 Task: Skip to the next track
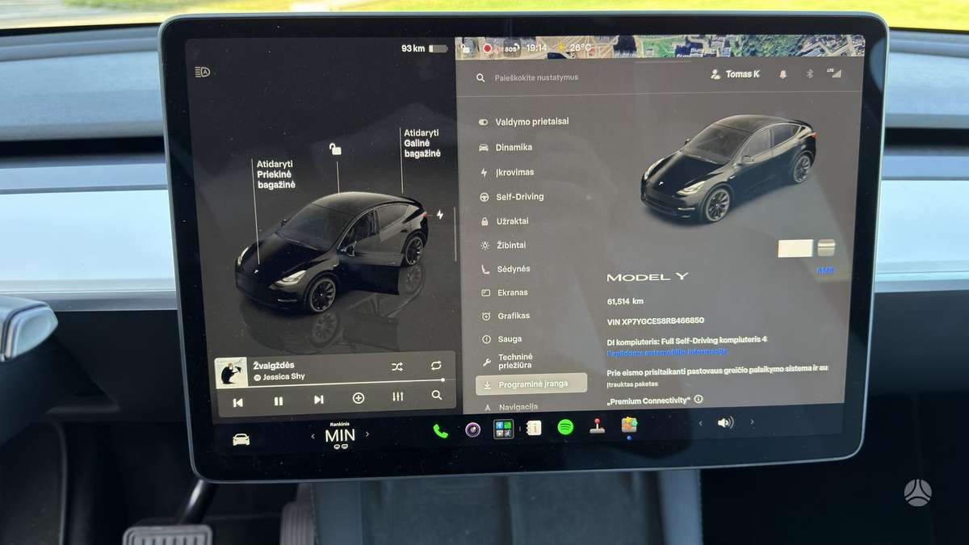click(x=318, y=400)
